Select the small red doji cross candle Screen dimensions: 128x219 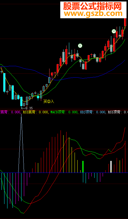(91, 55)
